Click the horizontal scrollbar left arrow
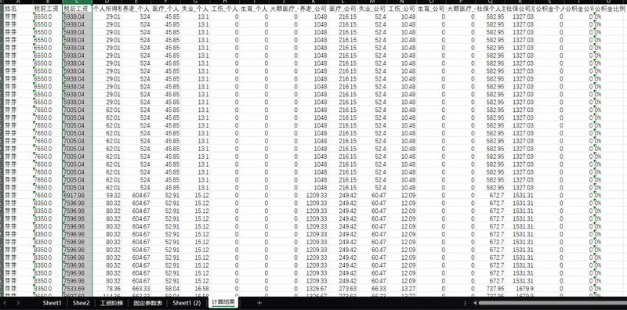The height and width of the screenshot is (310, 627). [475, 303]
